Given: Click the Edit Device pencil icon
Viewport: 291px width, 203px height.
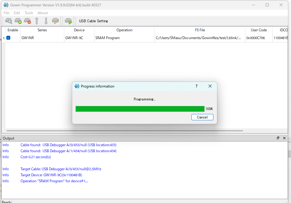Looking at the screenshot, I should click(55, 21).
